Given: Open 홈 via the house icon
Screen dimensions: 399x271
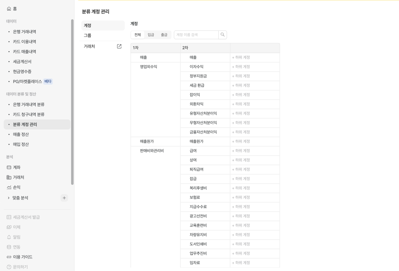Looking at the screenshot, I should 9,9.
